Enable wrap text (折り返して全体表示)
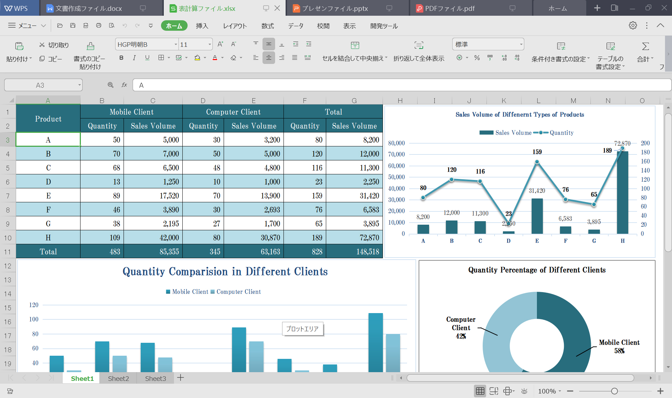Screen dimensions: 672x398 pos(419,51)
